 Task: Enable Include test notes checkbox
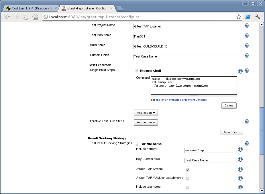[188, 187]
